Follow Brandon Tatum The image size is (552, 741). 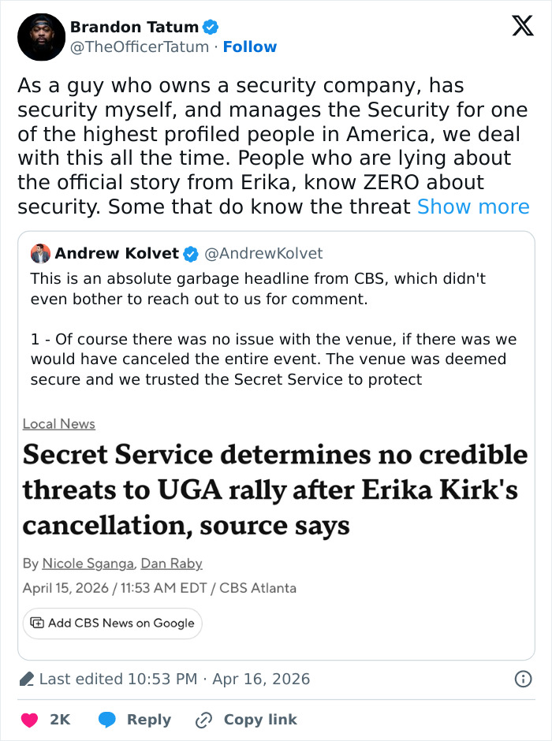[250, 46]
